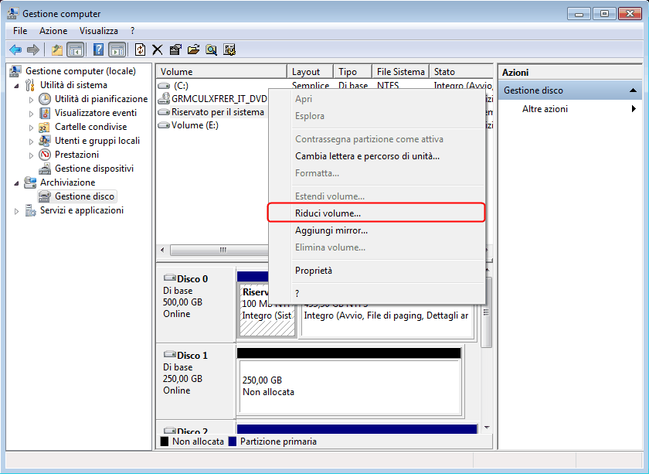Click the Help question-mark toolbar icon

[98, 50]
